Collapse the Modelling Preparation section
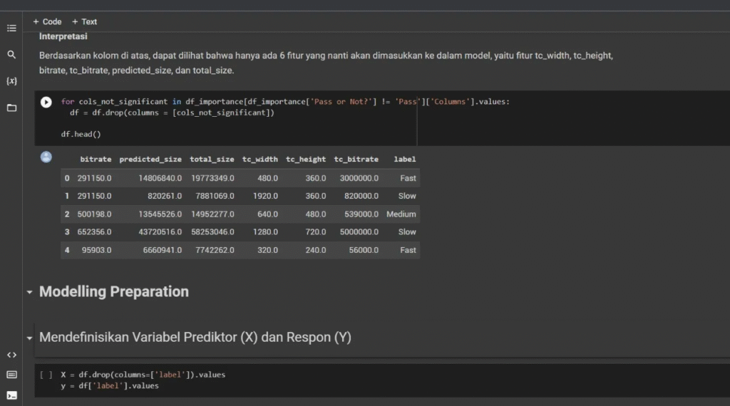This screenshot has width=730, height=406. click(x=29, y=292)
